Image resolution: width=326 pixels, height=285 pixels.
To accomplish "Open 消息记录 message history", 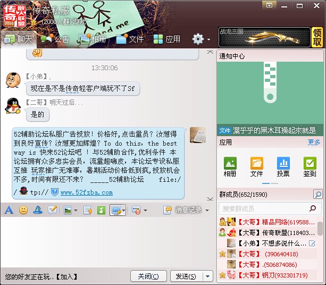I will click(x=182, y=210).
